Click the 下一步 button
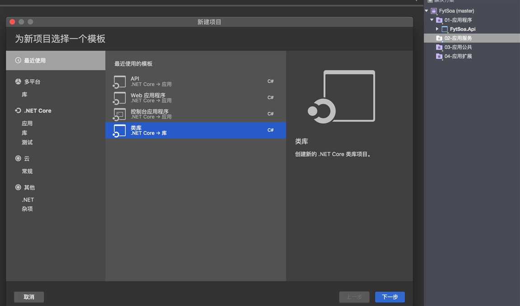This screenshot has height=306, width=520. pos(390,297)
